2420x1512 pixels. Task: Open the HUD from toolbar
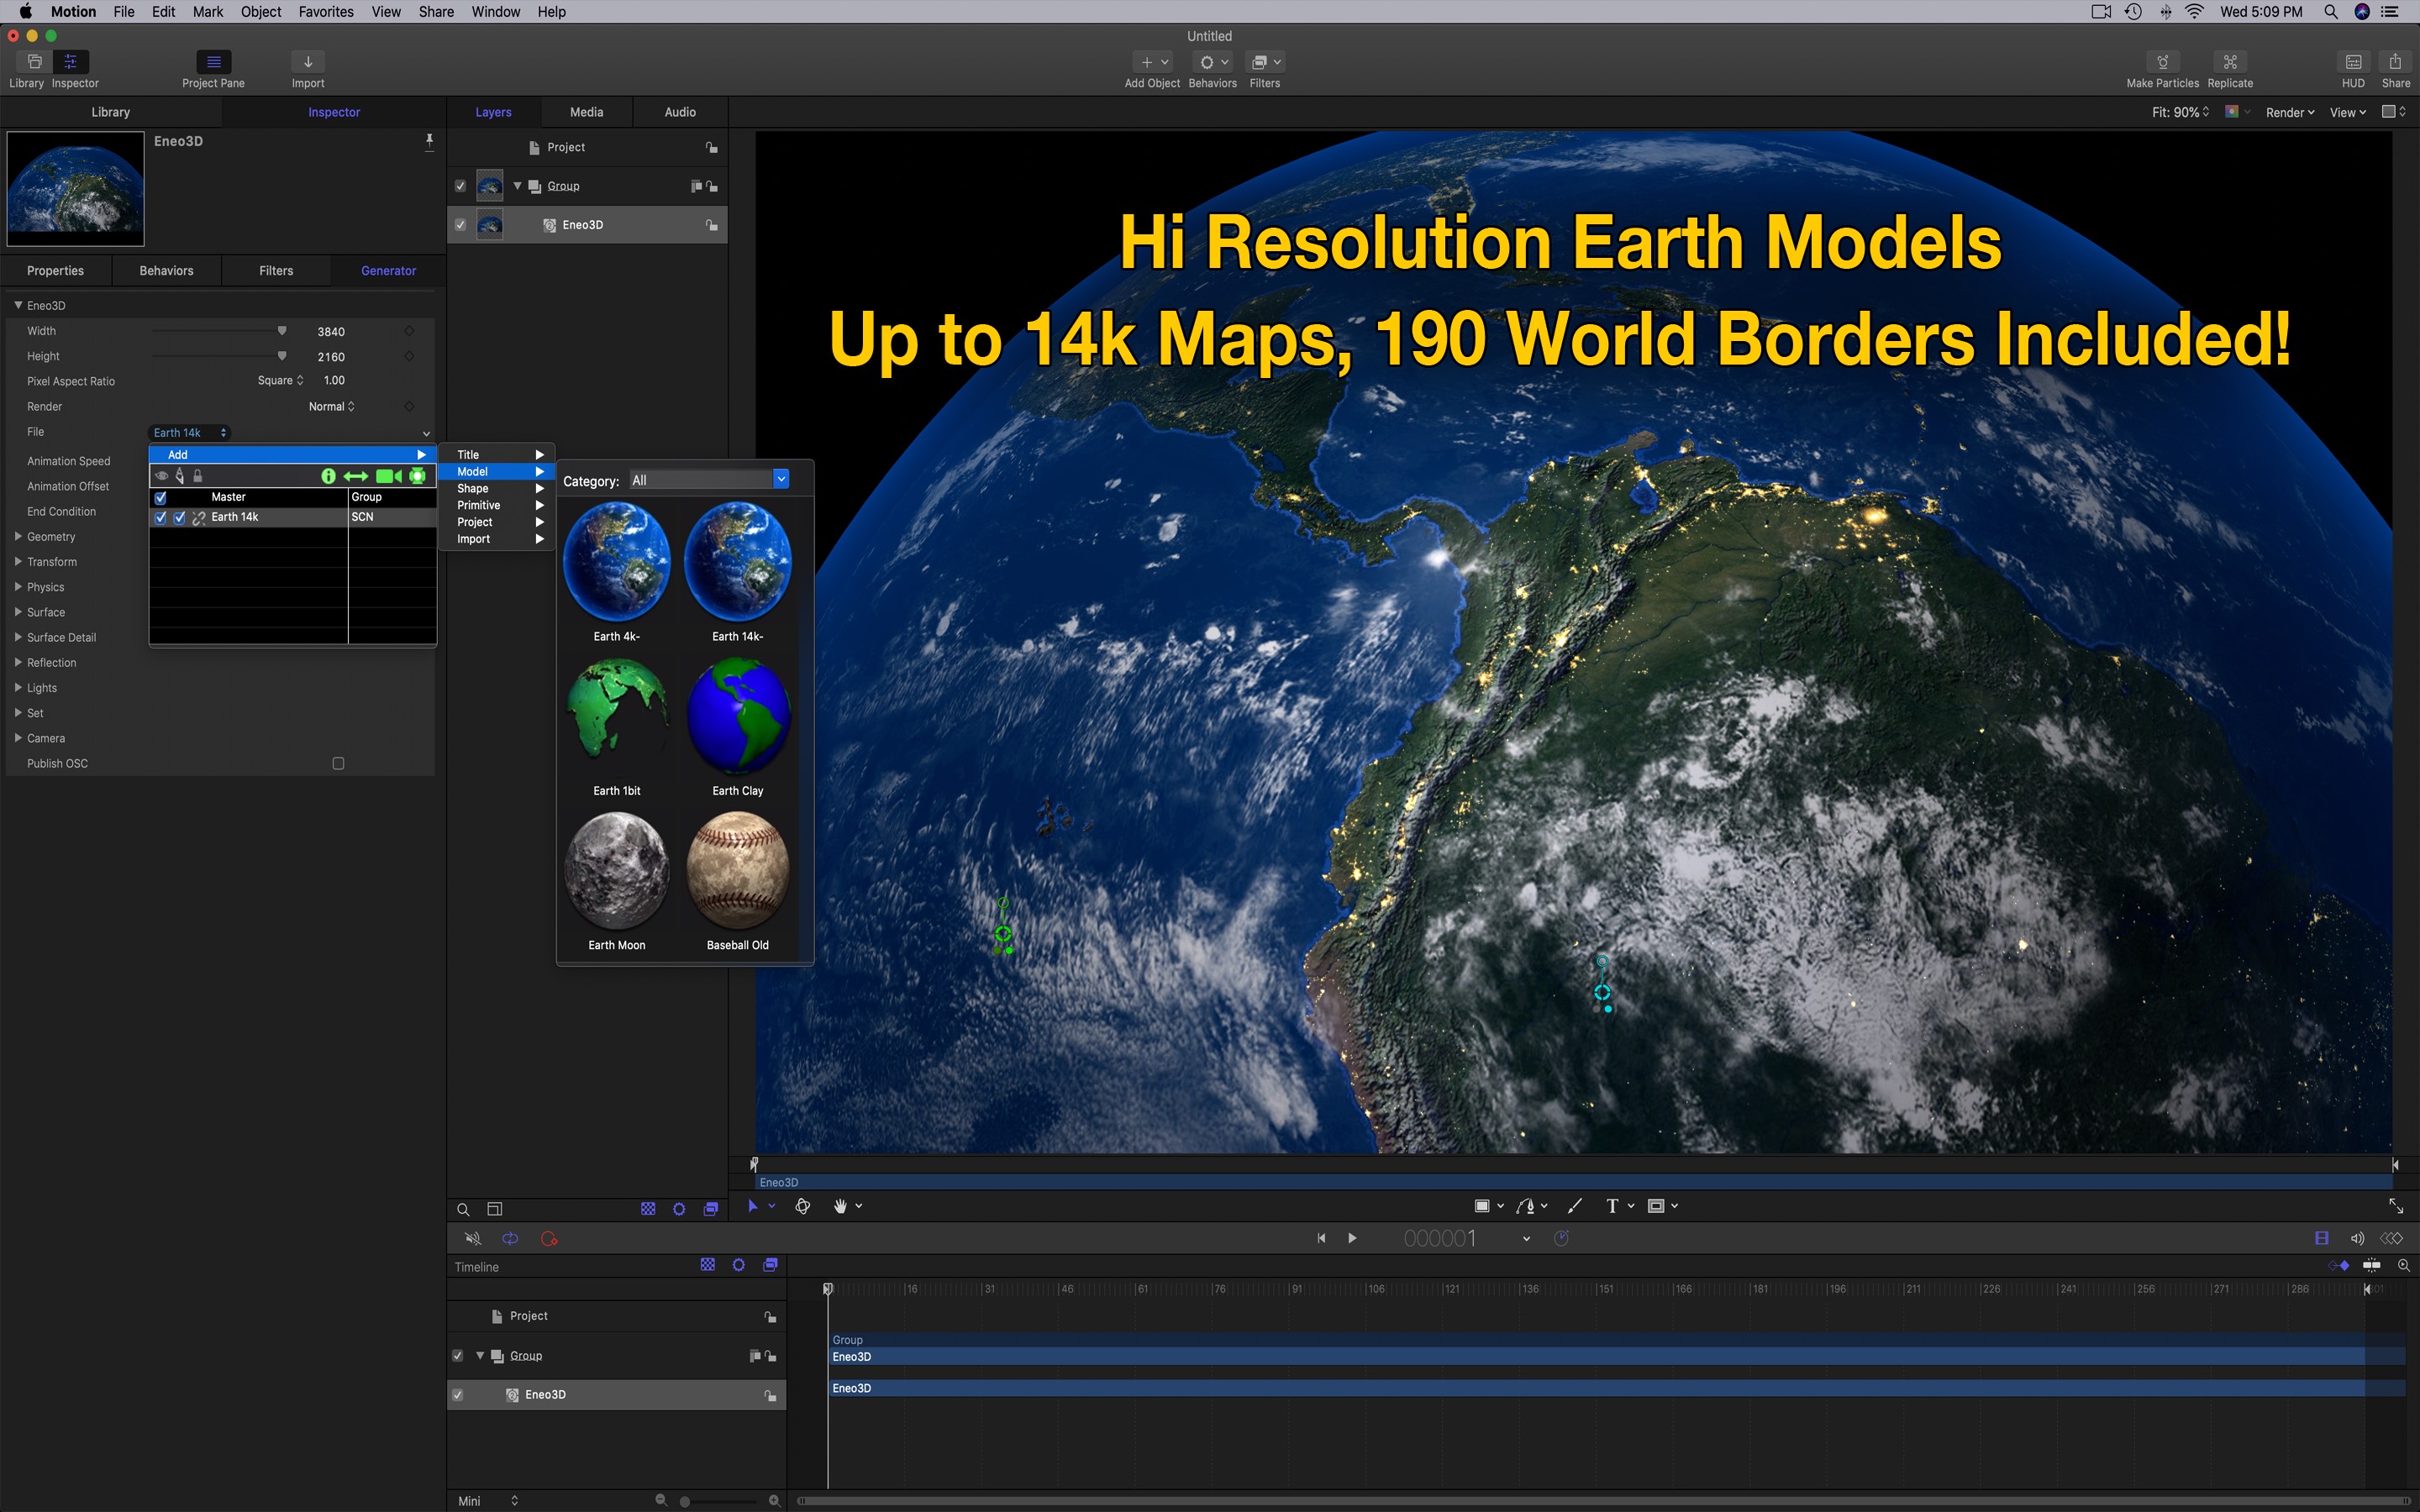pyautogui.click(x=2353, y=62)
